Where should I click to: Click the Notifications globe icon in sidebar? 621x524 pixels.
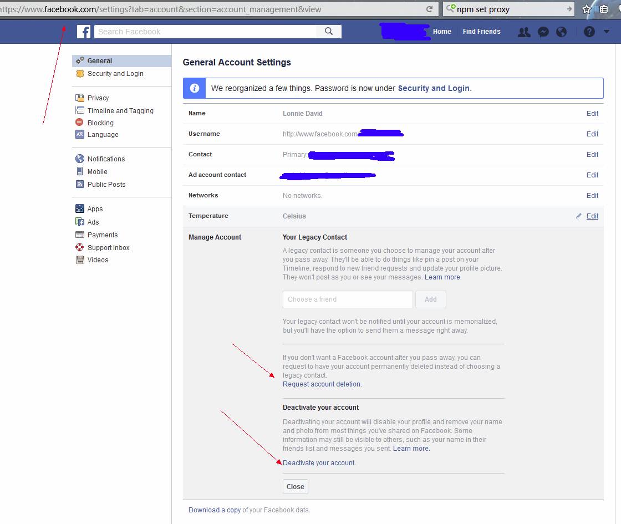pos(80,159)
